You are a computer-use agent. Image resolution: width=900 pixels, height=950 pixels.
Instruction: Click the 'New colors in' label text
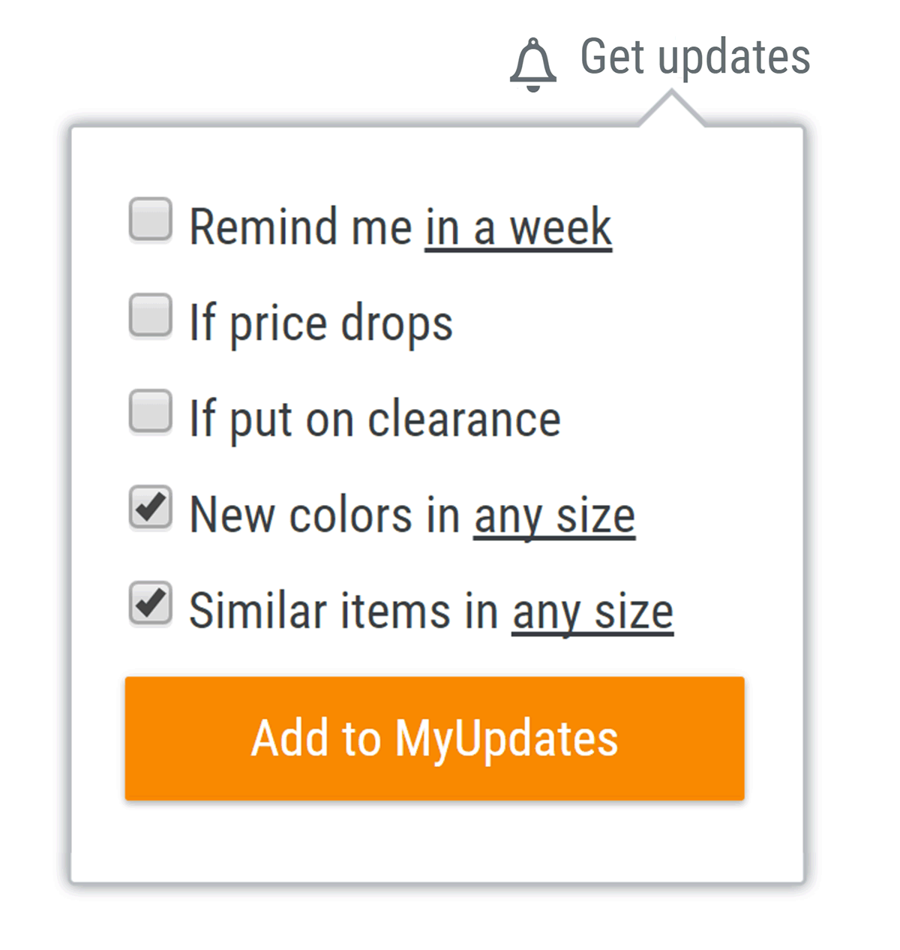click(325, 515)
